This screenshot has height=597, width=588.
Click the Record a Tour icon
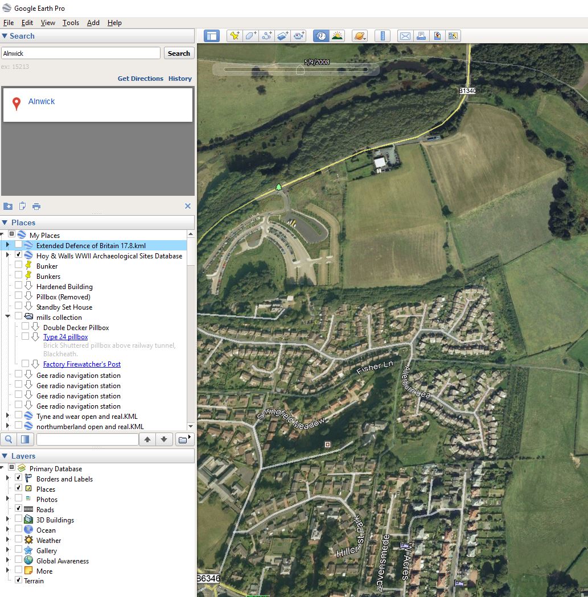click(299, 36)
